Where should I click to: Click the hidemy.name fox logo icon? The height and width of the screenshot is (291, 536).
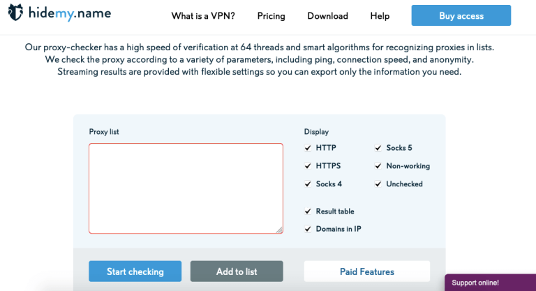[x=16, y=13]
